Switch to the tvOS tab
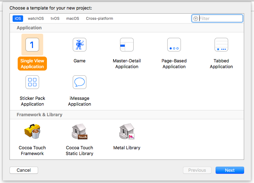 (55, 18)
